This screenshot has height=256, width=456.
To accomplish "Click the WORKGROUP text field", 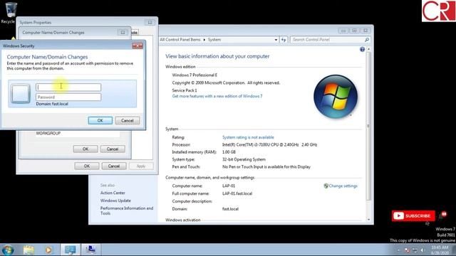I will [x=77, y=134].
